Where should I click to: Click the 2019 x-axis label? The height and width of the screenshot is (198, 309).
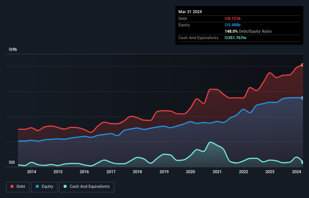164,172
